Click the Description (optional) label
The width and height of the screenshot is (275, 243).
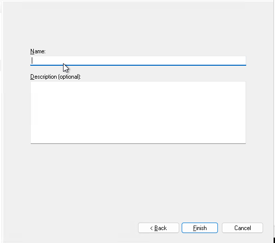pyautogui.click(x=56, y=77)
